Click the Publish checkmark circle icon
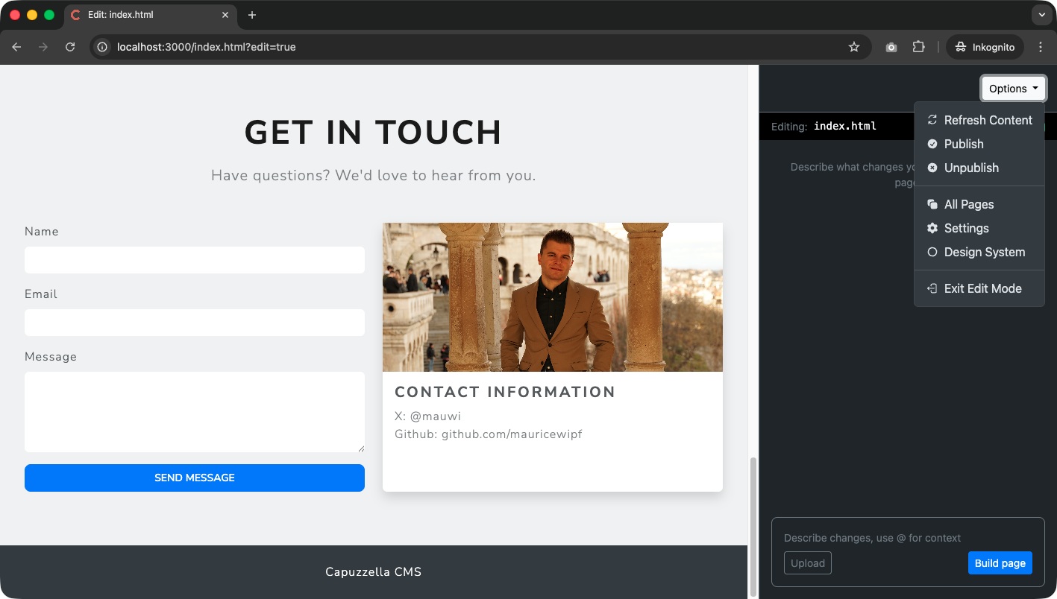The height and width of the screenshot is (599, 1057). tap(932, 144)
